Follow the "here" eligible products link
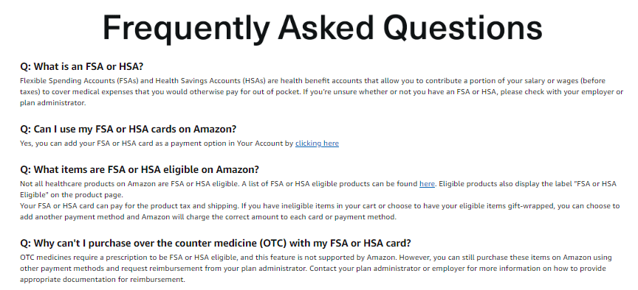638x290 pixels. [427, 184]
